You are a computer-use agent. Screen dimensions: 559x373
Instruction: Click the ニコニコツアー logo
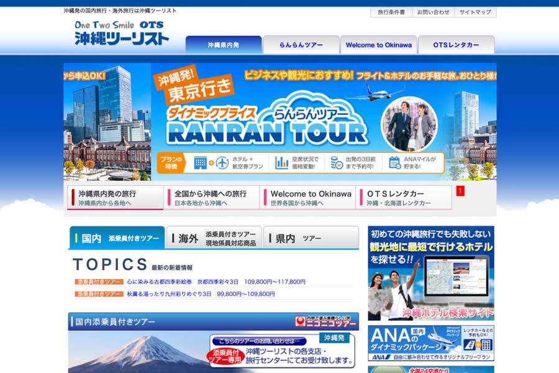[x=326, y=321]
